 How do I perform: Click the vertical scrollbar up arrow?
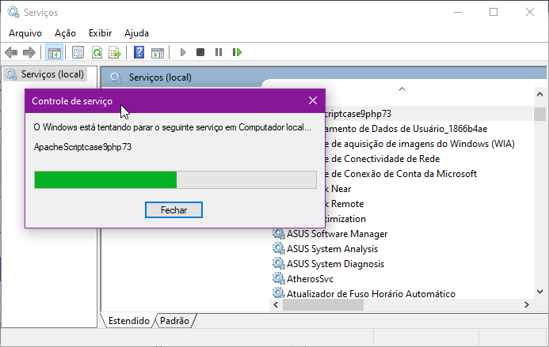coord(539,93)
